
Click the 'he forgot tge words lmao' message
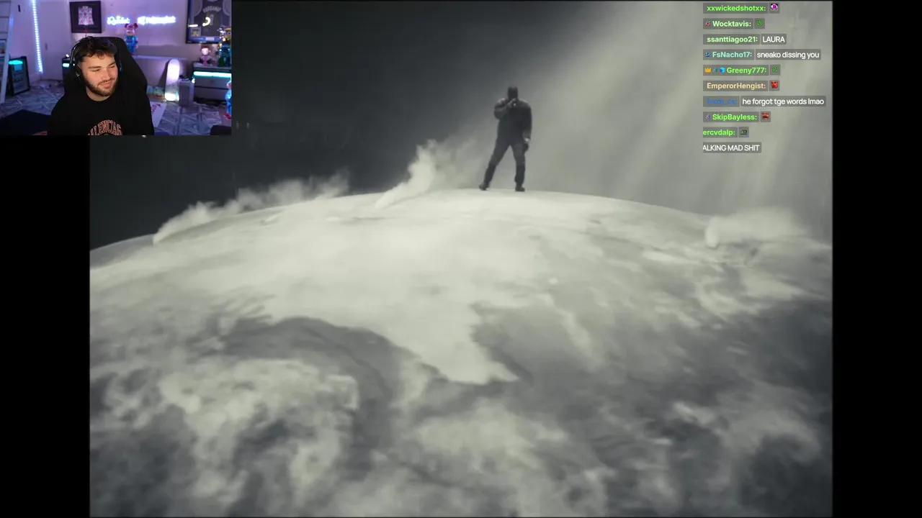783,101
